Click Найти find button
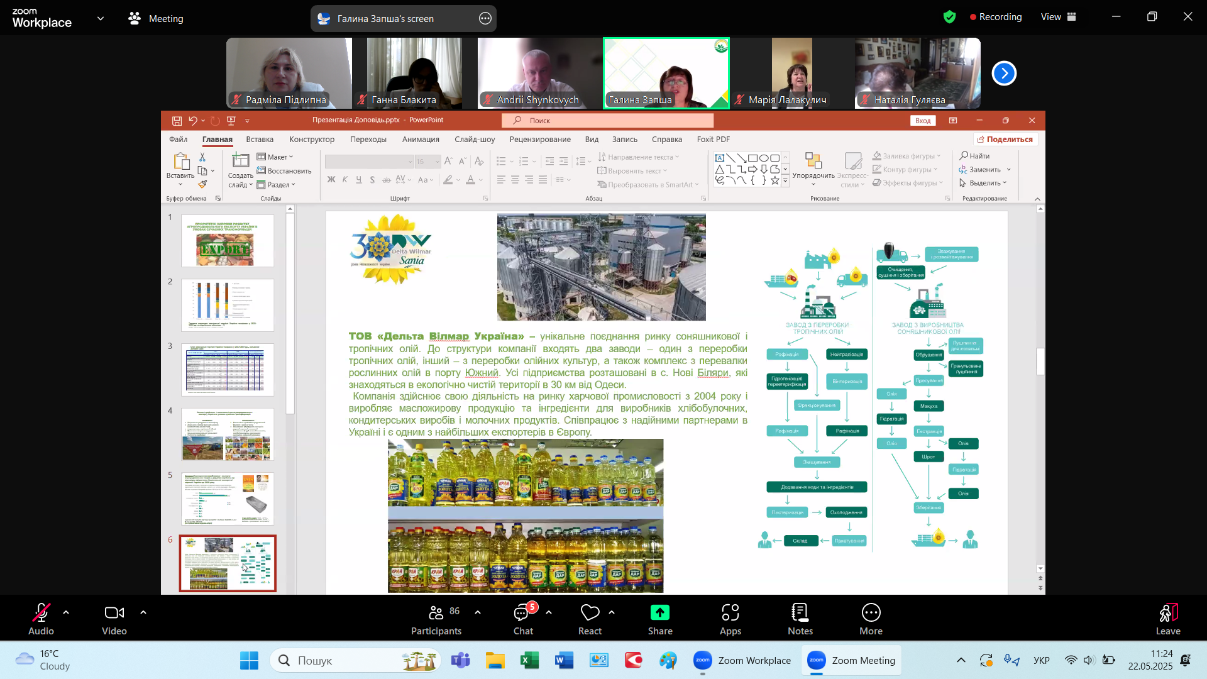This screenshot has height=679, width=1207. [975, 156]
